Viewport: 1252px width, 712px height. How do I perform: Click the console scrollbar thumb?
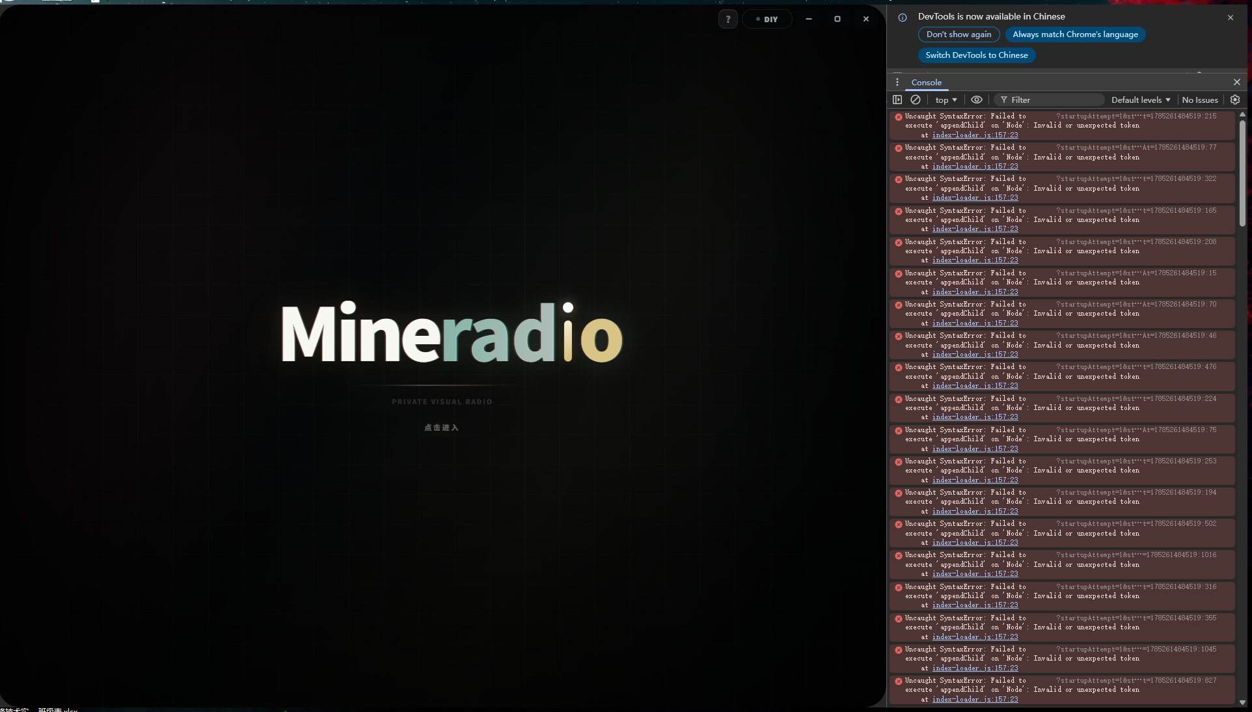coord(1242,172)
